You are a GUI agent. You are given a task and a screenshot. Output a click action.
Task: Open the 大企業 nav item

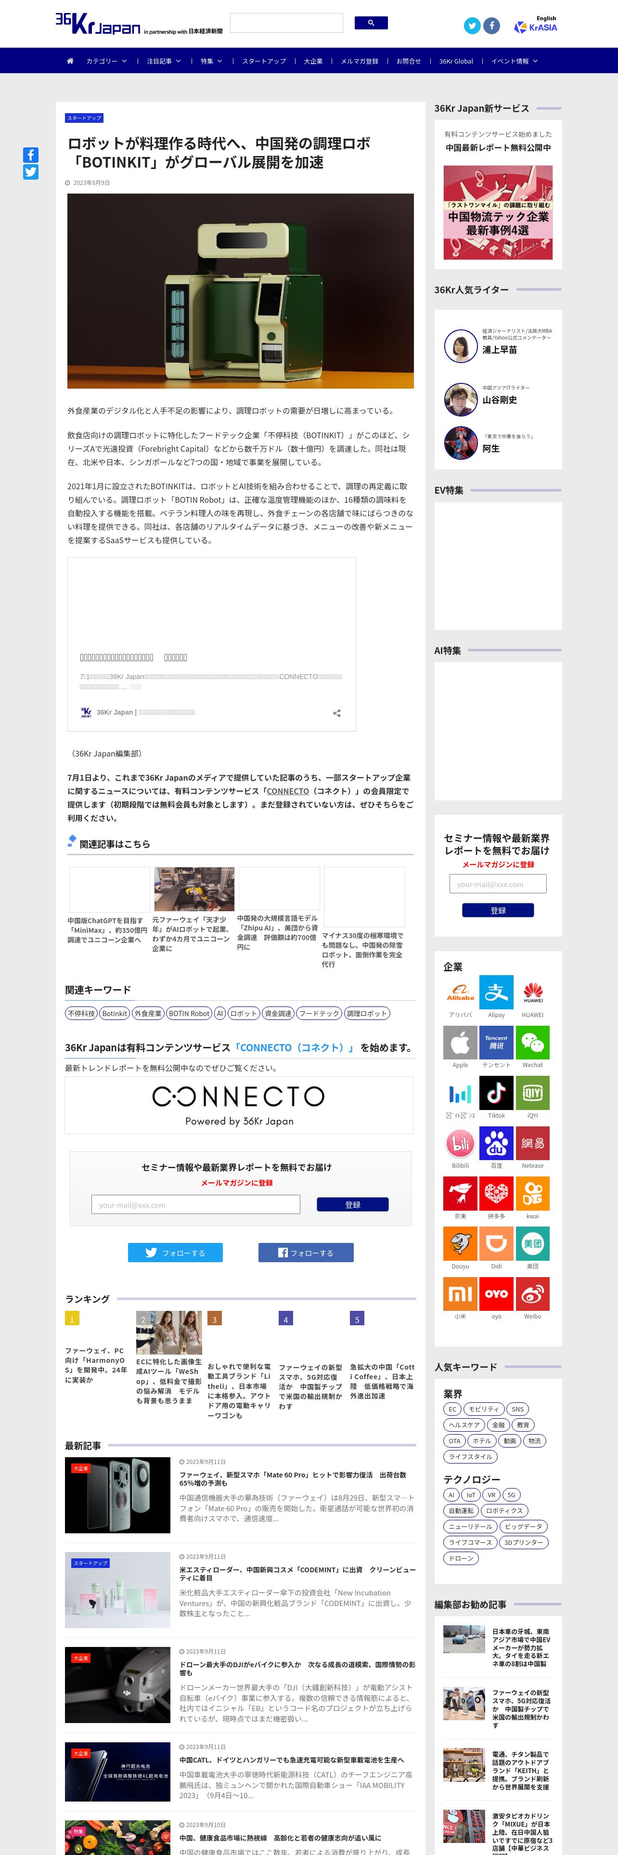pyautogui.click(x=313, y=61)
